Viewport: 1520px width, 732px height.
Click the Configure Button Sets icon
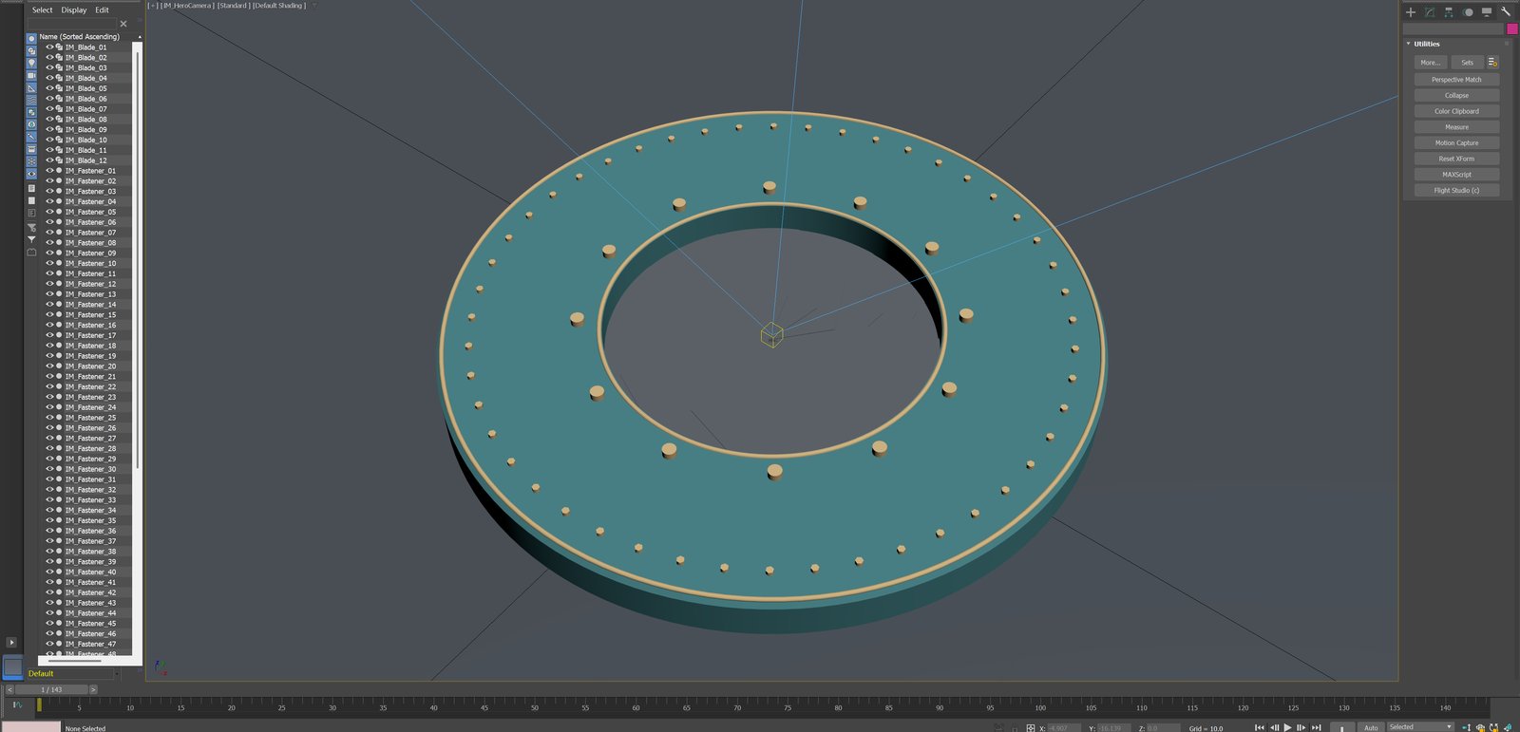[1492, 63]
